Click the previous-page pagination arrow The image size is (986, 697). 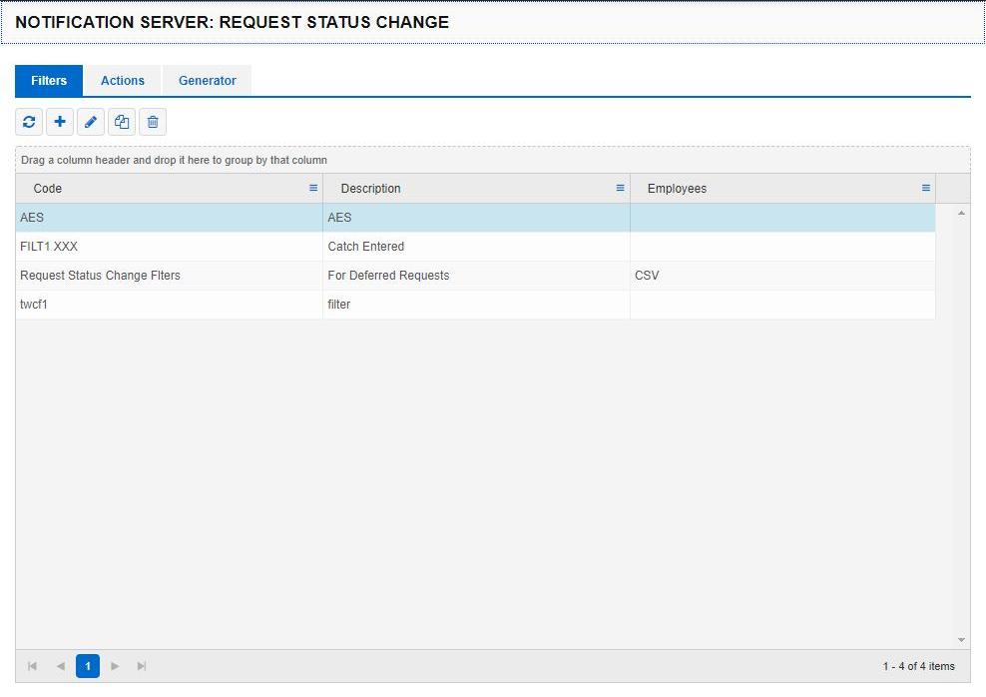[x=60, y=665]
